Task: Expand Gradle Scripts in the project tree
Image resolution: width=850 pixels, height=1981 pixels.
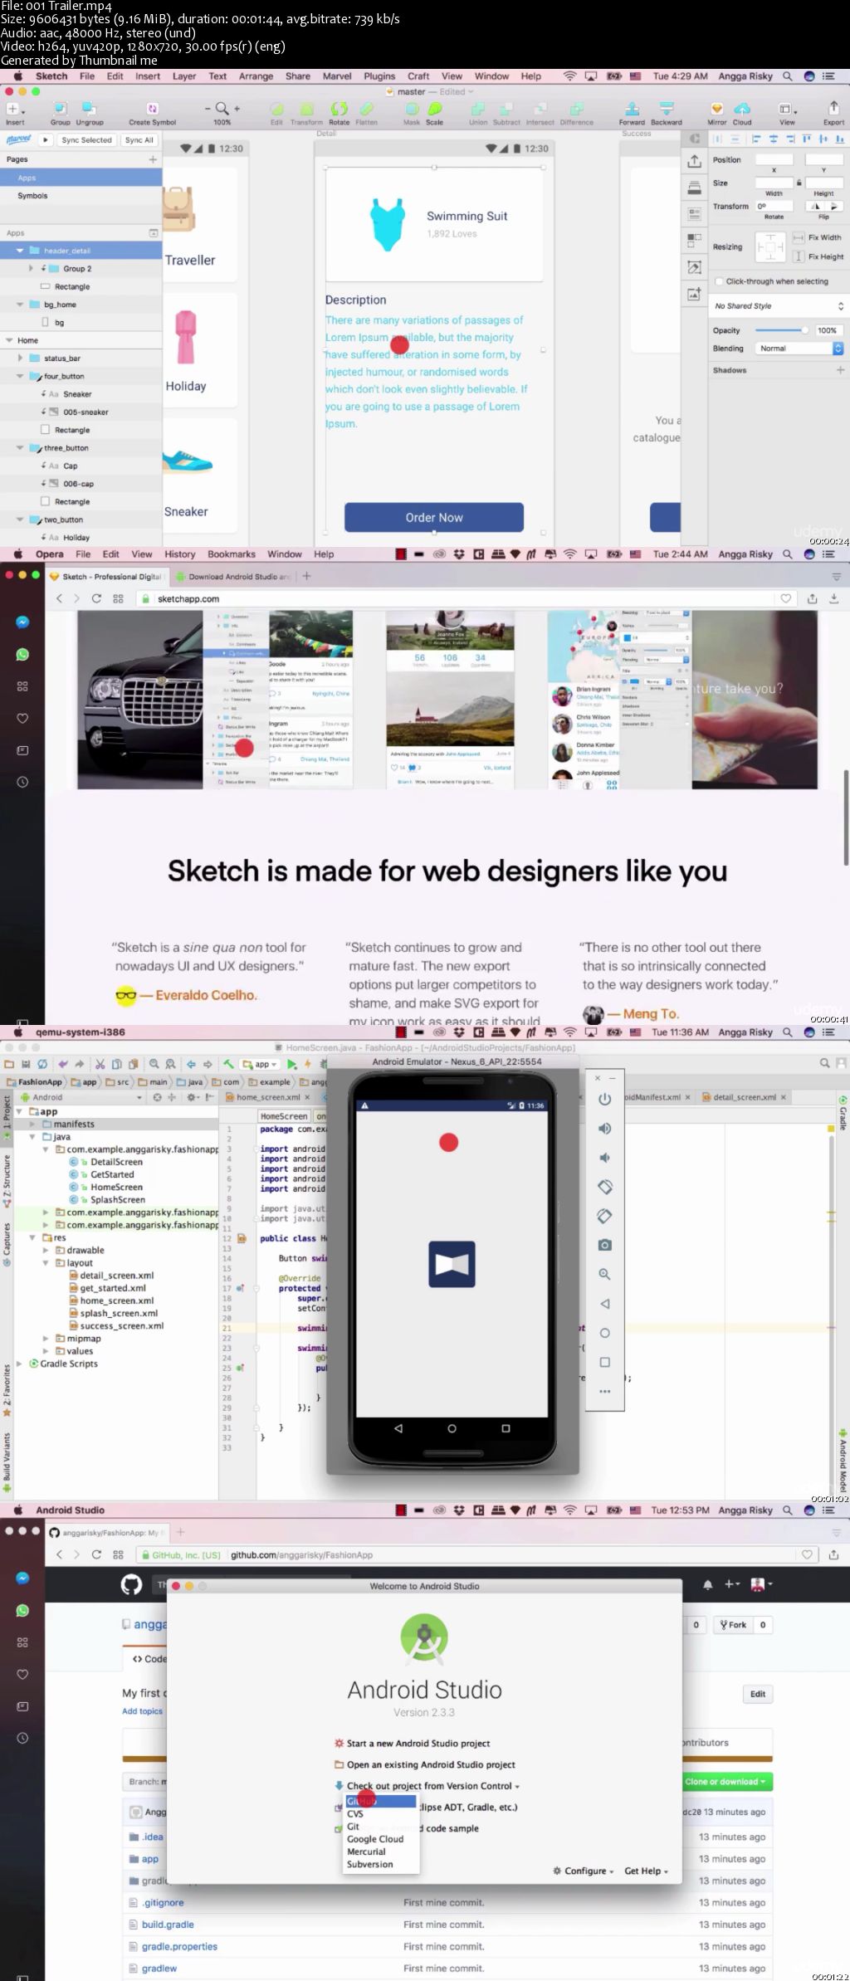Action: pos(19,1364)
